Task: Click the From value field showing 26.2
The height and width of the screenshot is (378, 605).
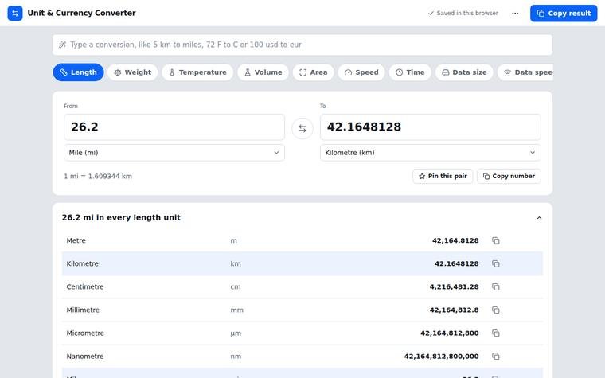Action: click(174, 127)
